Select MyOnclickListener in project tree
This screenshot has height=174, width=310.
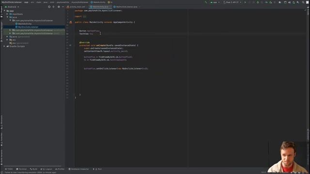coord(28,27)
